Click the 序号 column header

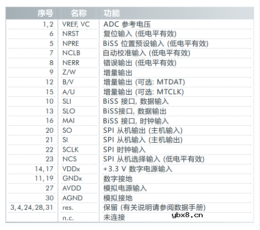point(45,13)
